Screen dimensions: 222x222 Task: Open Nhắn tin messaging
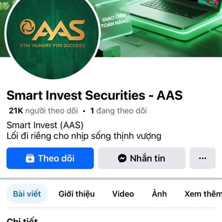pos(142,158)
